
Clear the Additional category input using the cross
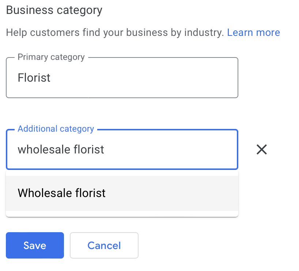pos(262,149)
